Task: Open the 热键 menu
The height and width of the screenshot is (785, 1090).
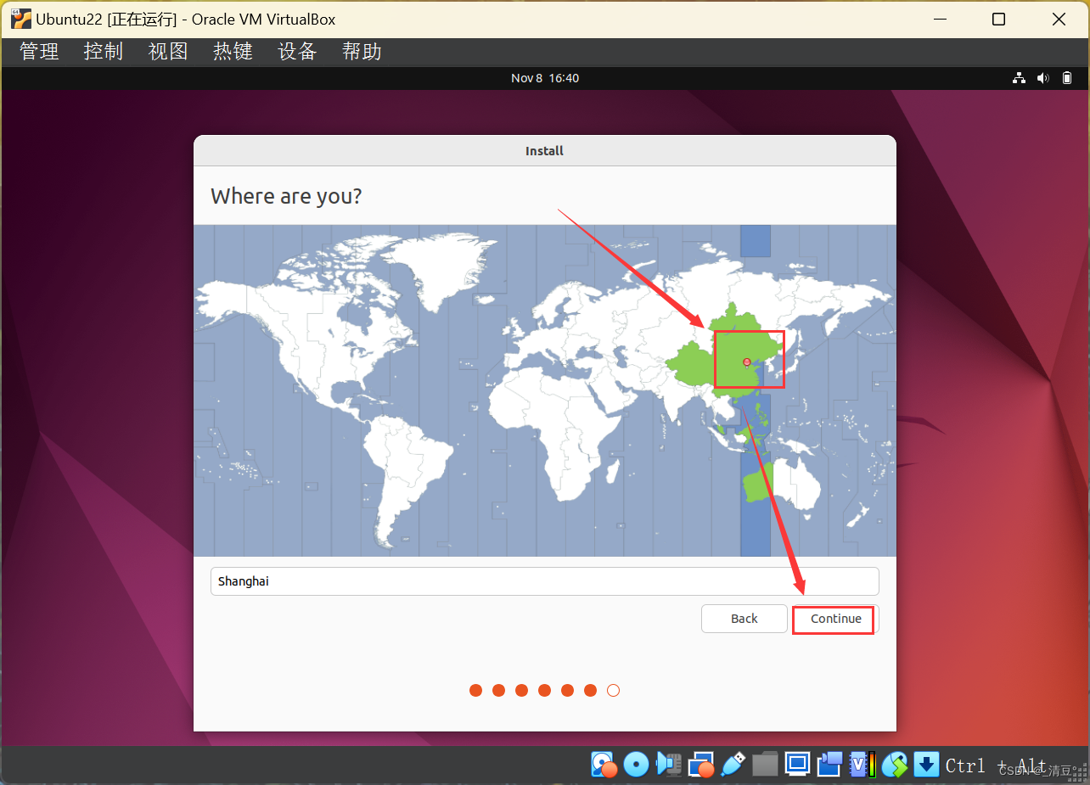Action: (233, 52)
